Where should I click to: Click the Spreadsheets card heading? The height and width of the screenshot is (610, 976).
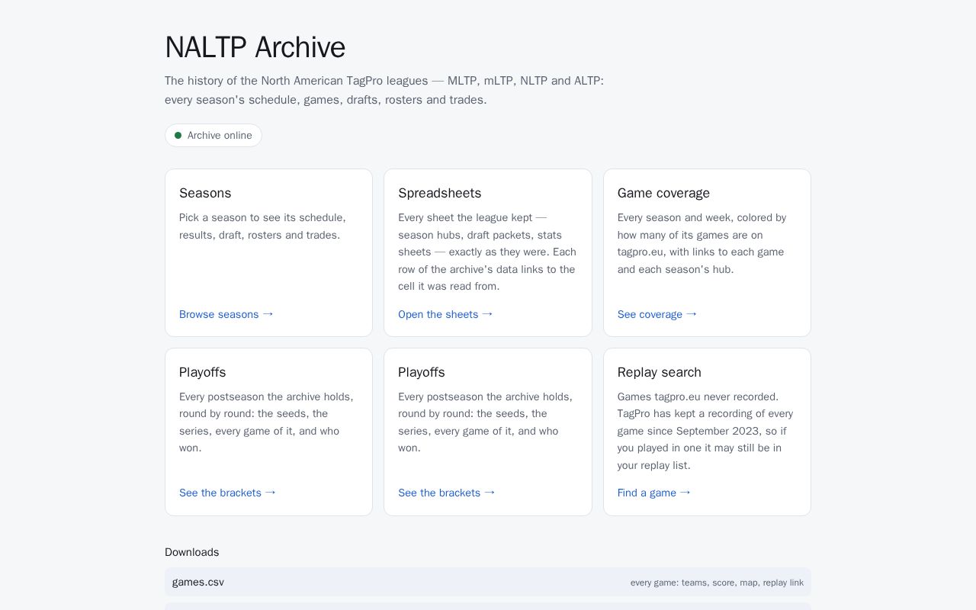point(440,193)
